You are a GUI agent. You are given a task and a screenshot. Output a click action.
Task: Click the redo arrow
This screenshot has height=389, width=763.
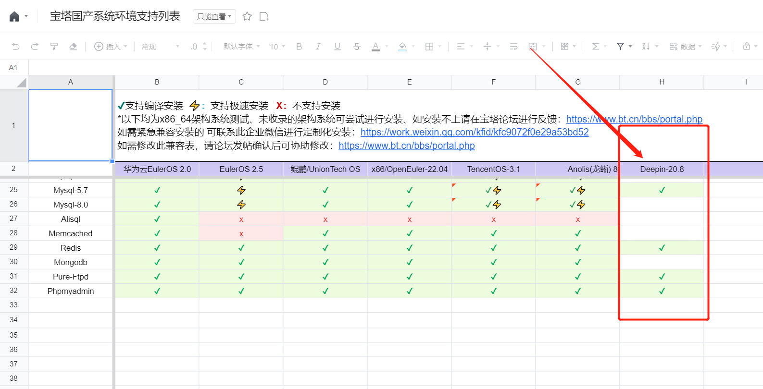[x=35, y=47]
